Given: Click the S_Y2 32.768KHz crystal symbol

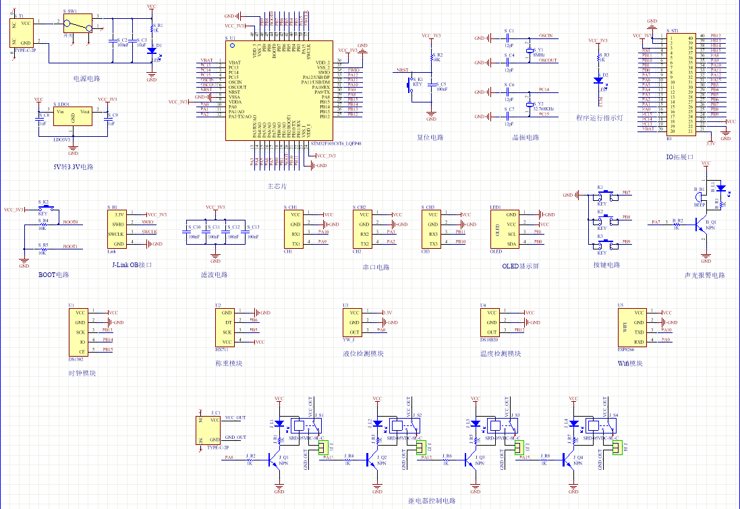Looking at the screenshot, I should (530, 104).
